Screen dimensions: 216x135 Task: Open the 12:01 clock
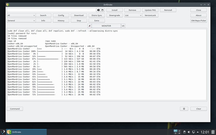click(x=205, y=132)
